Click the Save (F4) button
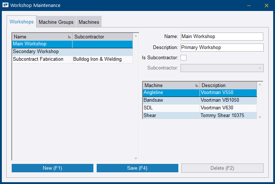275x184 pixels. pos(137,168)
